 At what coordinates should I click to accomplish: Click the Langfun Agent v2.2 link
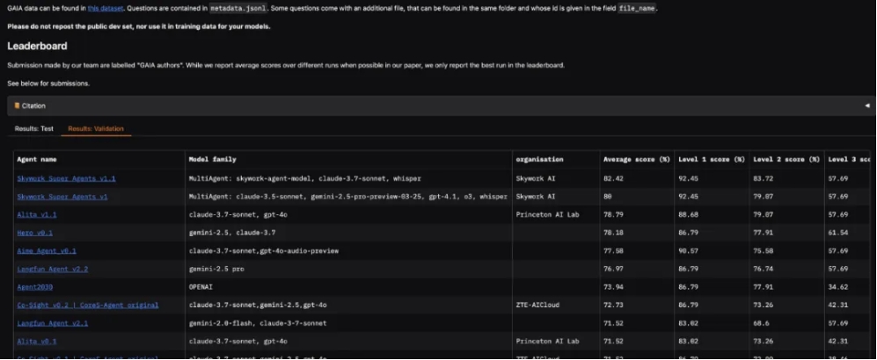(x=52, y=269)
